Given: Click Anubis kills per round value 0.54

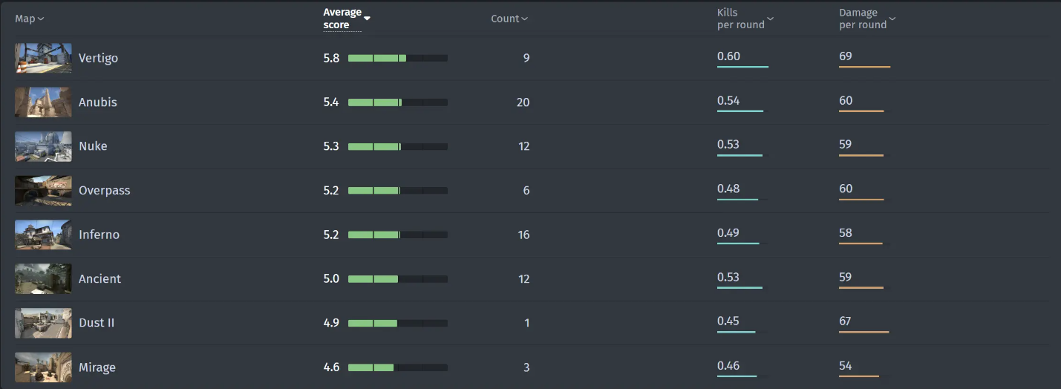Looking at the screenshot, I should pos(728,100).
